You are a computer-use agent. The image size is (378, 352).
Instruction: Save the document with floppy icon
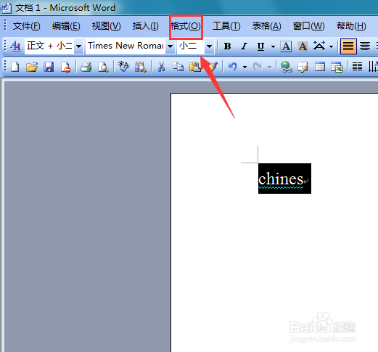click(49, 67)
